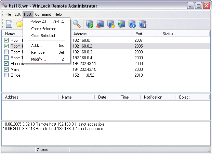Click the Time column header
This screenshot has height=154, width=212.
point(129,97)
